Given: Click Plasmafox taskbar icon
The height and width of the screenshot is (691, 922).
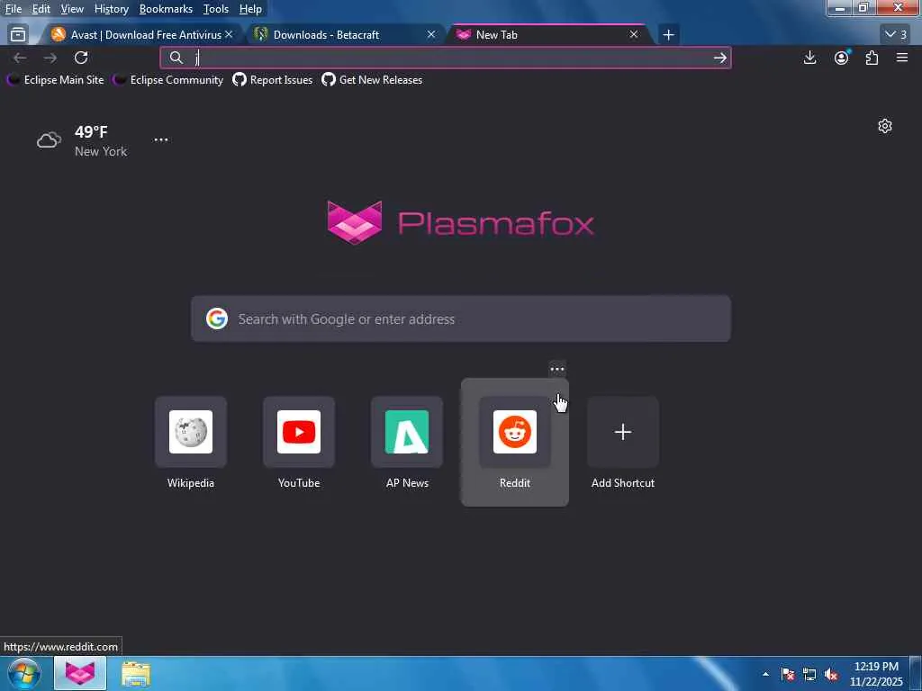Looking at the screenshot, I should coord(80,673).
